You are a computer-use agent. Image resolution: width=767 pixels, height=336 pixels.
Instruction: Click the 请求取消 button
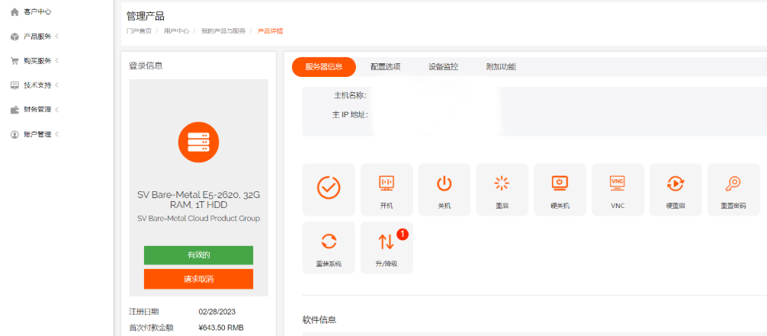tap(198, 280)
